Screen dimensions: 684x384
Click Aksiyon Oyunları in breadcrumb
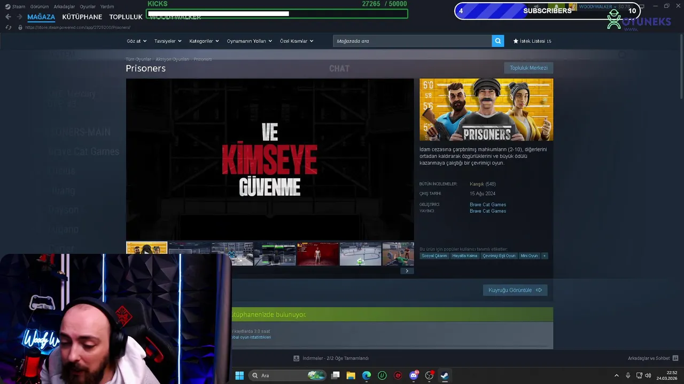point(172,59)
